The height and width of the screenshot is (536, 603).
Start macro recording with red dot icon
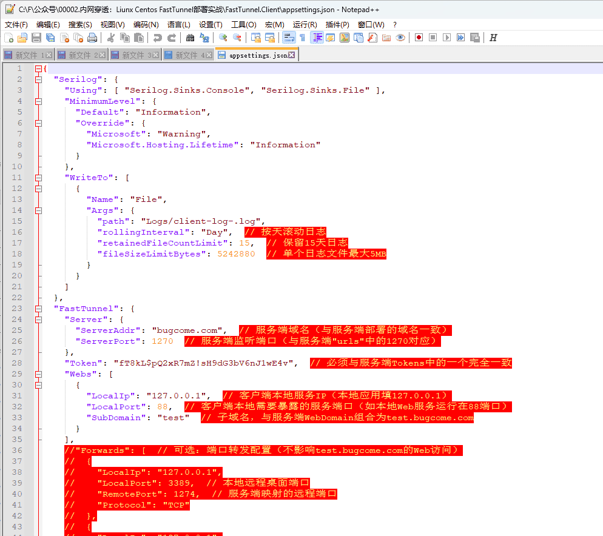tap(419, 38)
